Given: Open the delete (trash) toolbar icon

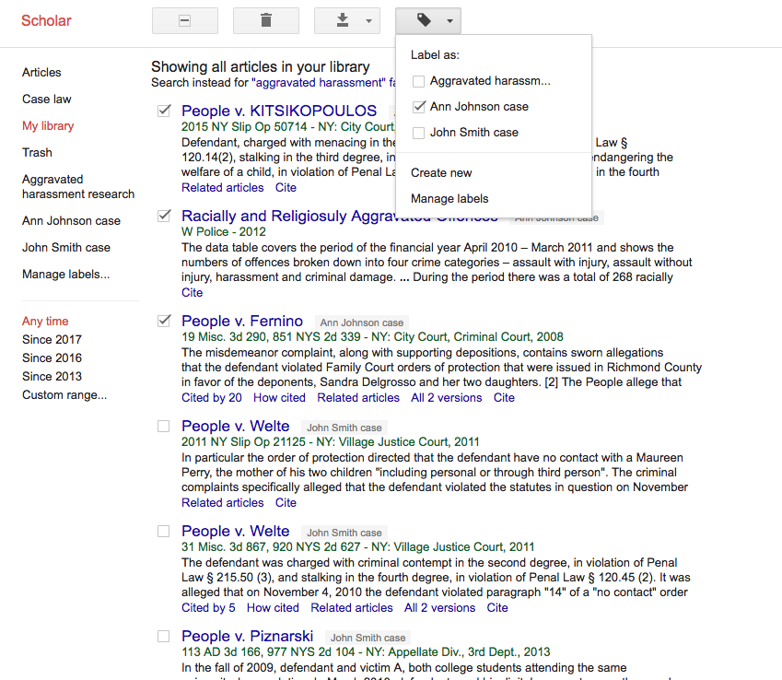Looking at the screenshot, I should tap(265, 20).
